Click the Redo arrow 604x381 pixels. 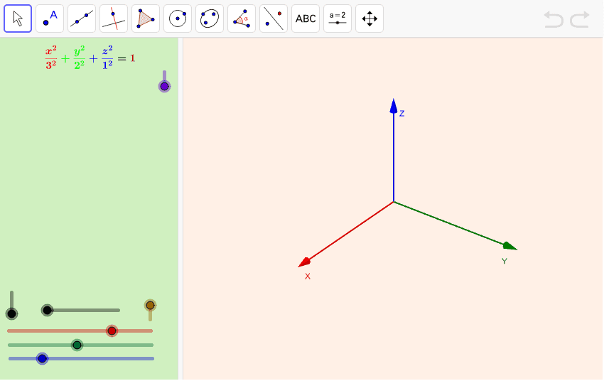(x=580, y=19)
